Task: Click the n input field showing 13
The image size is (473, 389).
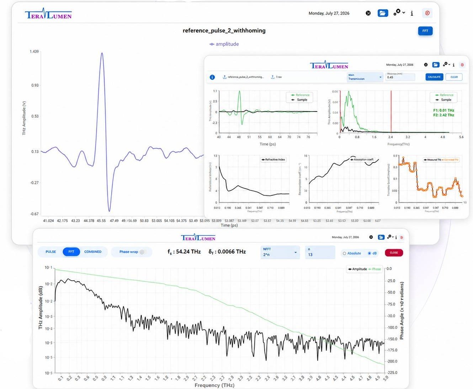Action: [320, 252]
